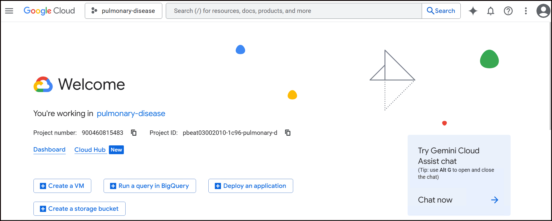Click the page vertical scrollbar
Image resolution: width=552 pixels, height=221 pixels.
point(550,76)
